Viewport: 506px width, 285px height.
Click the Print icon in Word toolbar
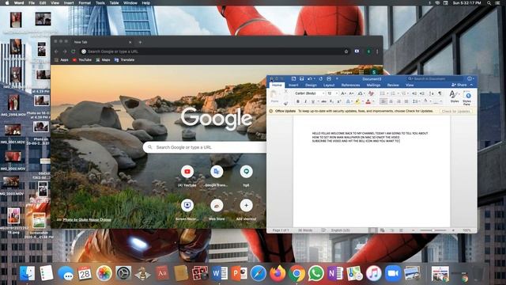[329, 78]
